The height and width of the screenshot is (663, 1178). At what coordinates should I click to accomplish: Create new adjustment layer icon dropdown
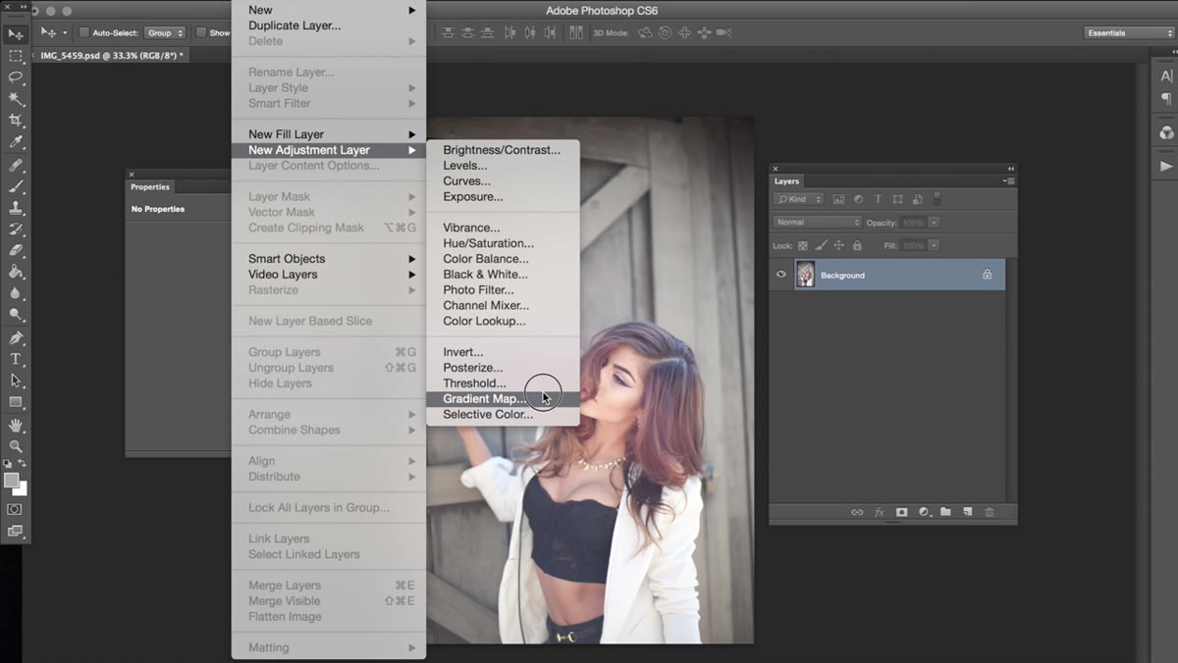(x=924, y=512)
